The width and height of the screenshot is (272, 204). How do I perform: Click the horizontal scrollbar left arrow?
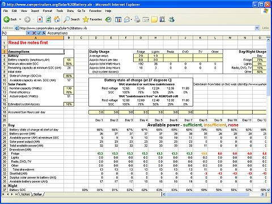coord(164,194)
